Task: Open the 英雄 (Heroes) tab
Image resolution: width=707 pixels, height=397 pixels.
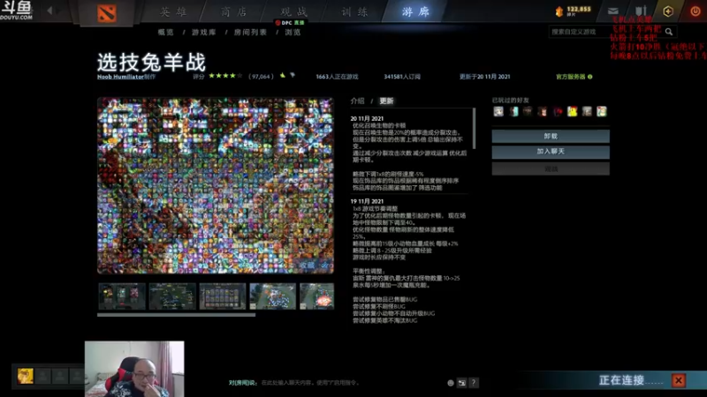Action: point(173,11)
